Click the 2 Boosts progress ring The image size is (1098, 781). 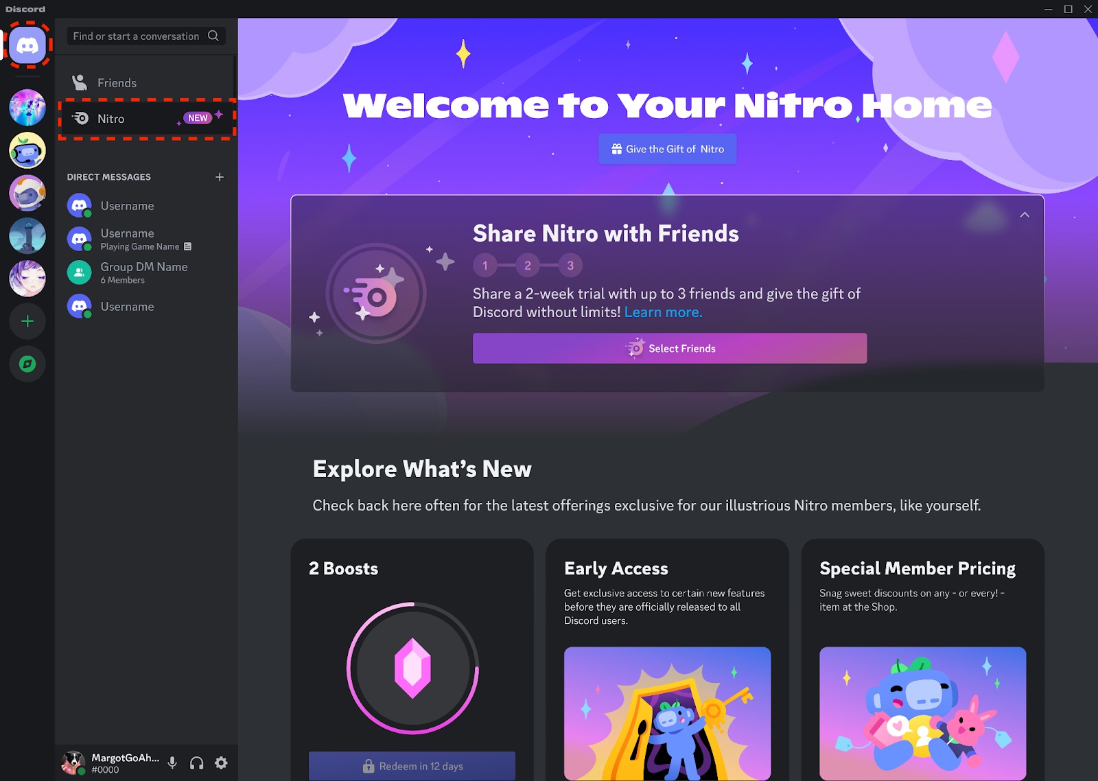(412, 667)
